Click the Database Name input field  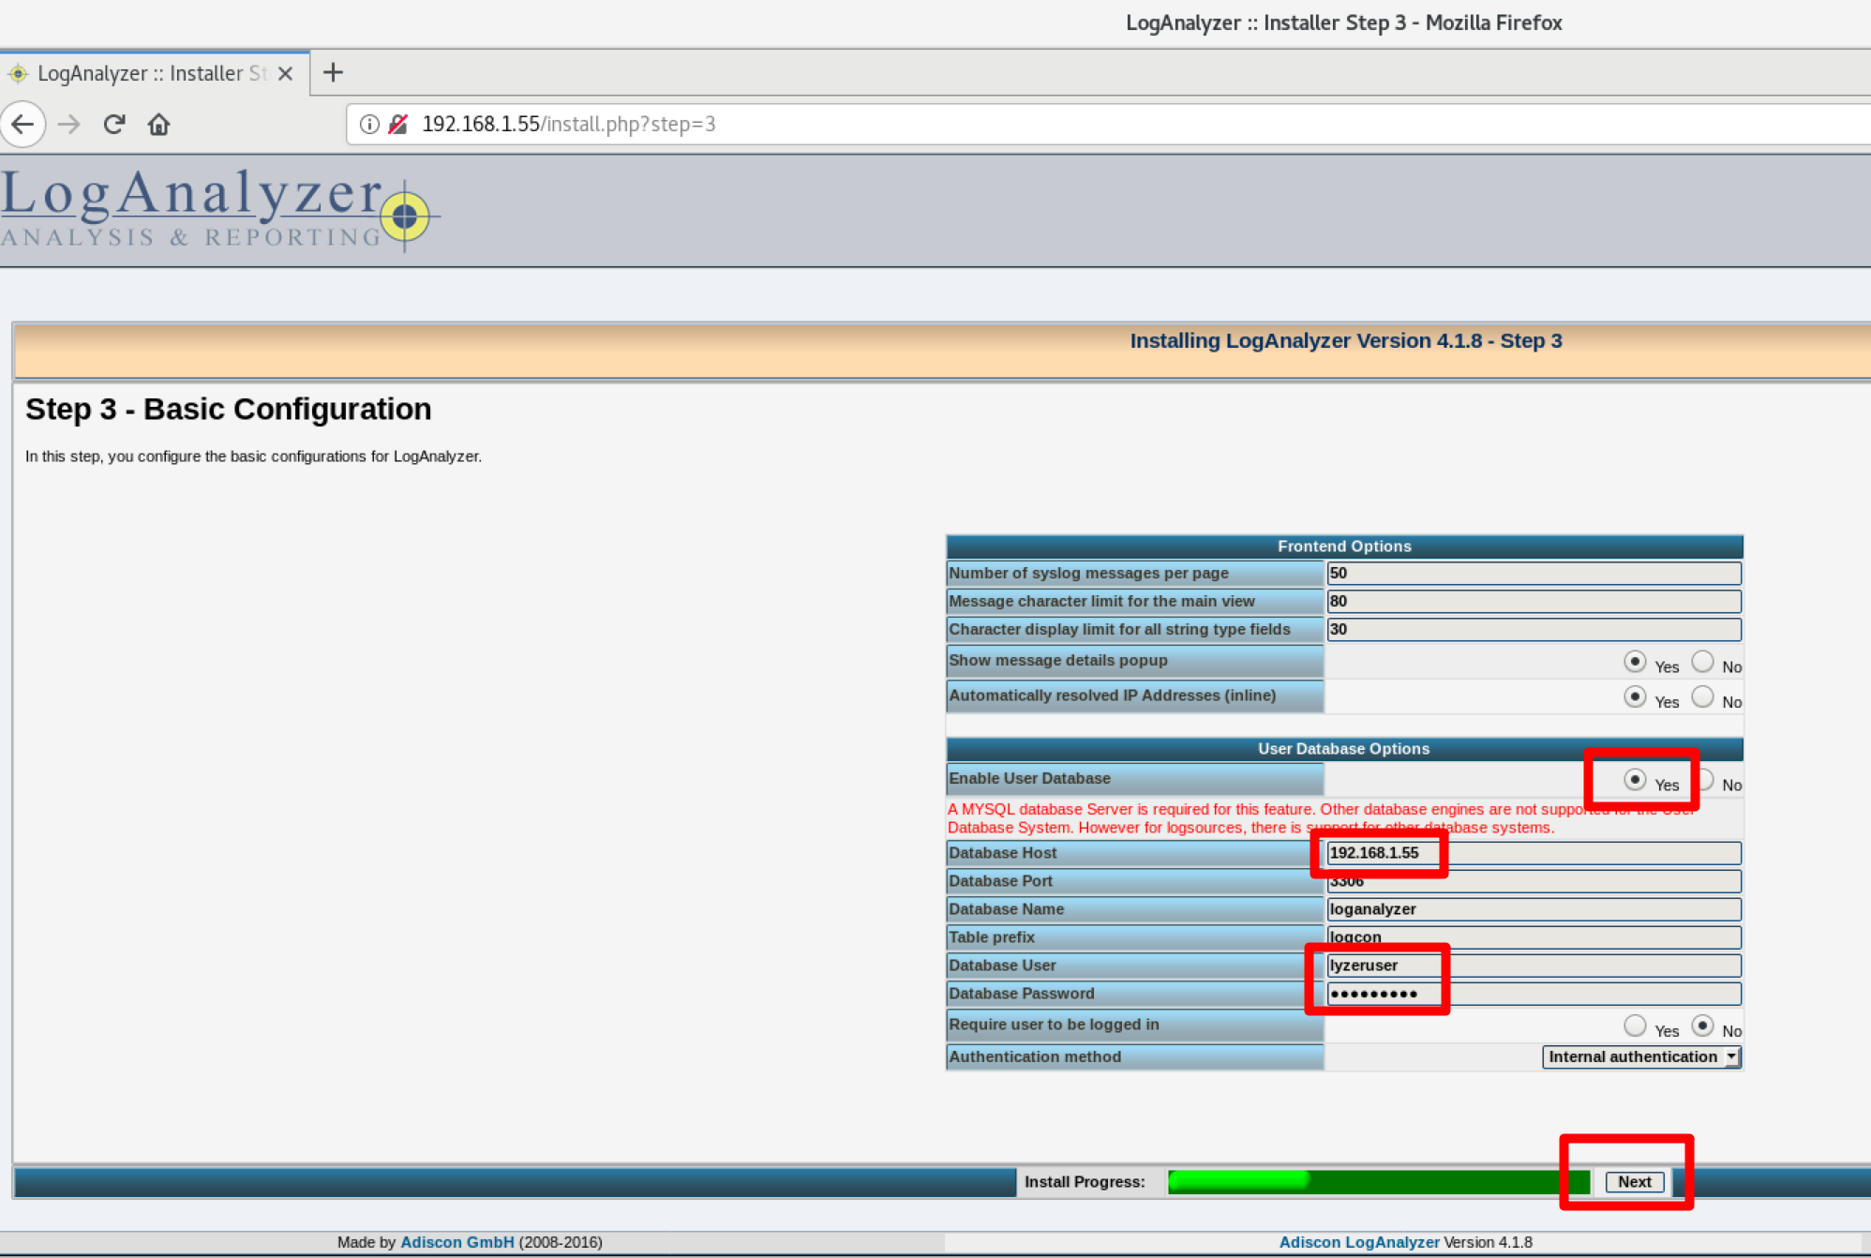click(1533, 909)
